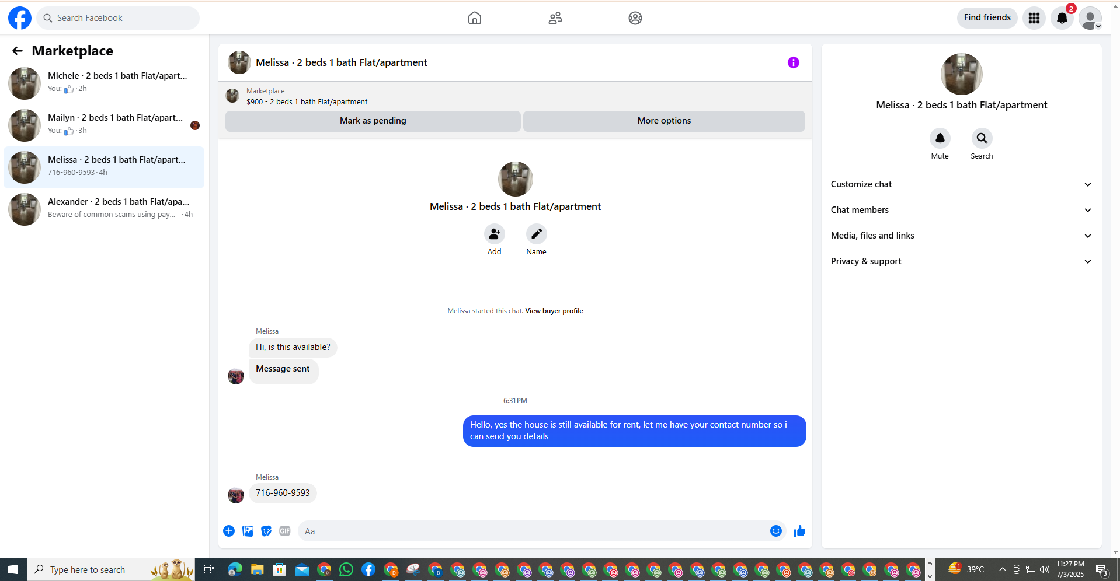Open more actions plus icon
The width and height of the screenshot is (1120, 581).
pos(229,531)
